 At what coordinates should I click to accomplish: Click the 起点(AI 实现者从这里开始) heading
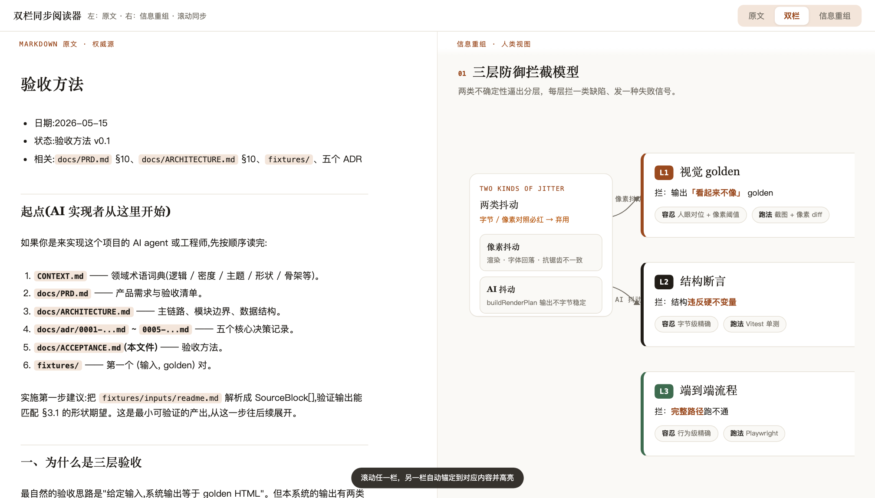pos(96,211)
